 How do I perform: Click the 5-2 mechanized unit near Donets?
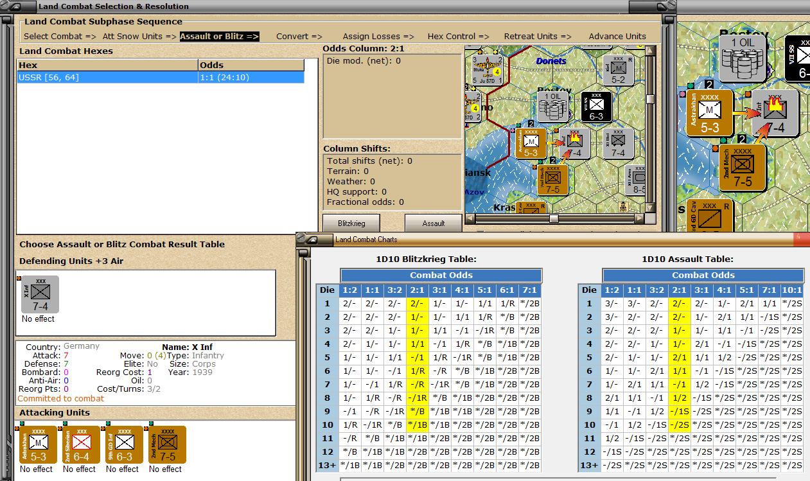click(617, 70)
